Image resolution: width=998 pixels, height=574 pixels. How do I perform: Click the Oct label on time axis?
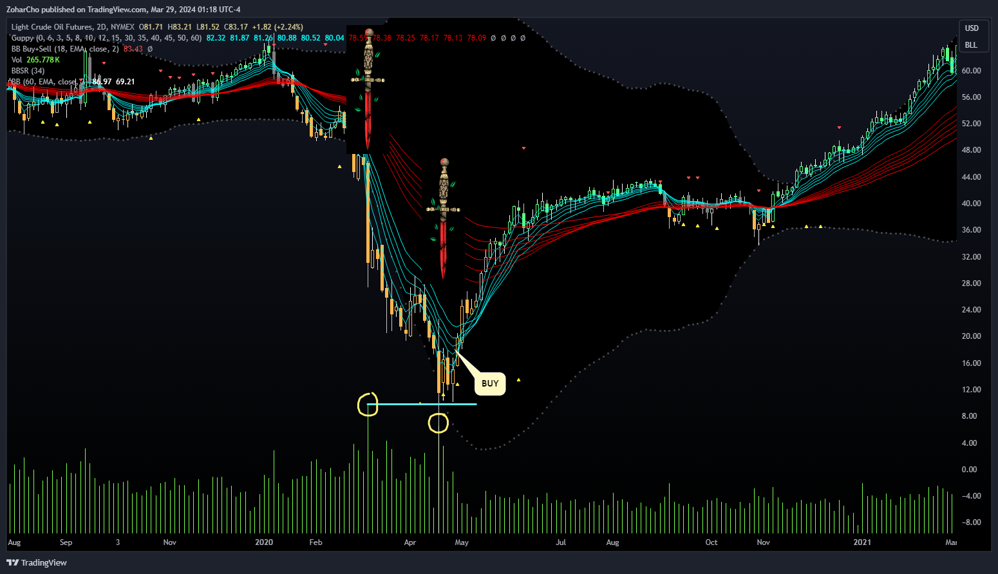(x=711, y=542)
